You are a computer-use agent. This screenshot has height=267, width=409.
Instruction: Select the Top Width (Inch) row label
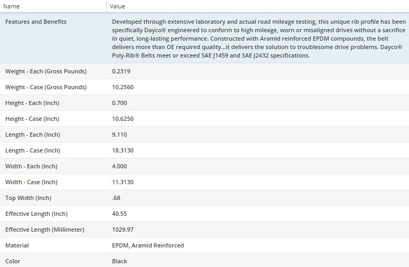coord(29,198)
